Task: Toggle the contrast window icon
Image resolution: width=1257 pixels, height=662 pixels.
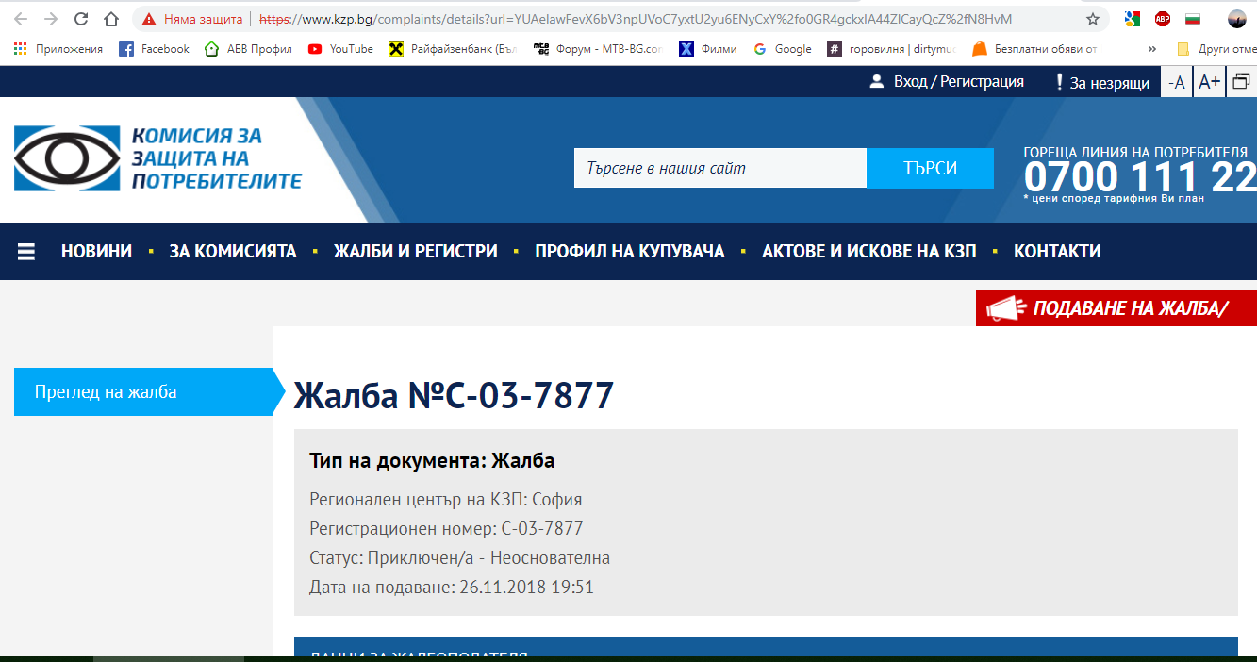Action: [x=1241, y=82]
